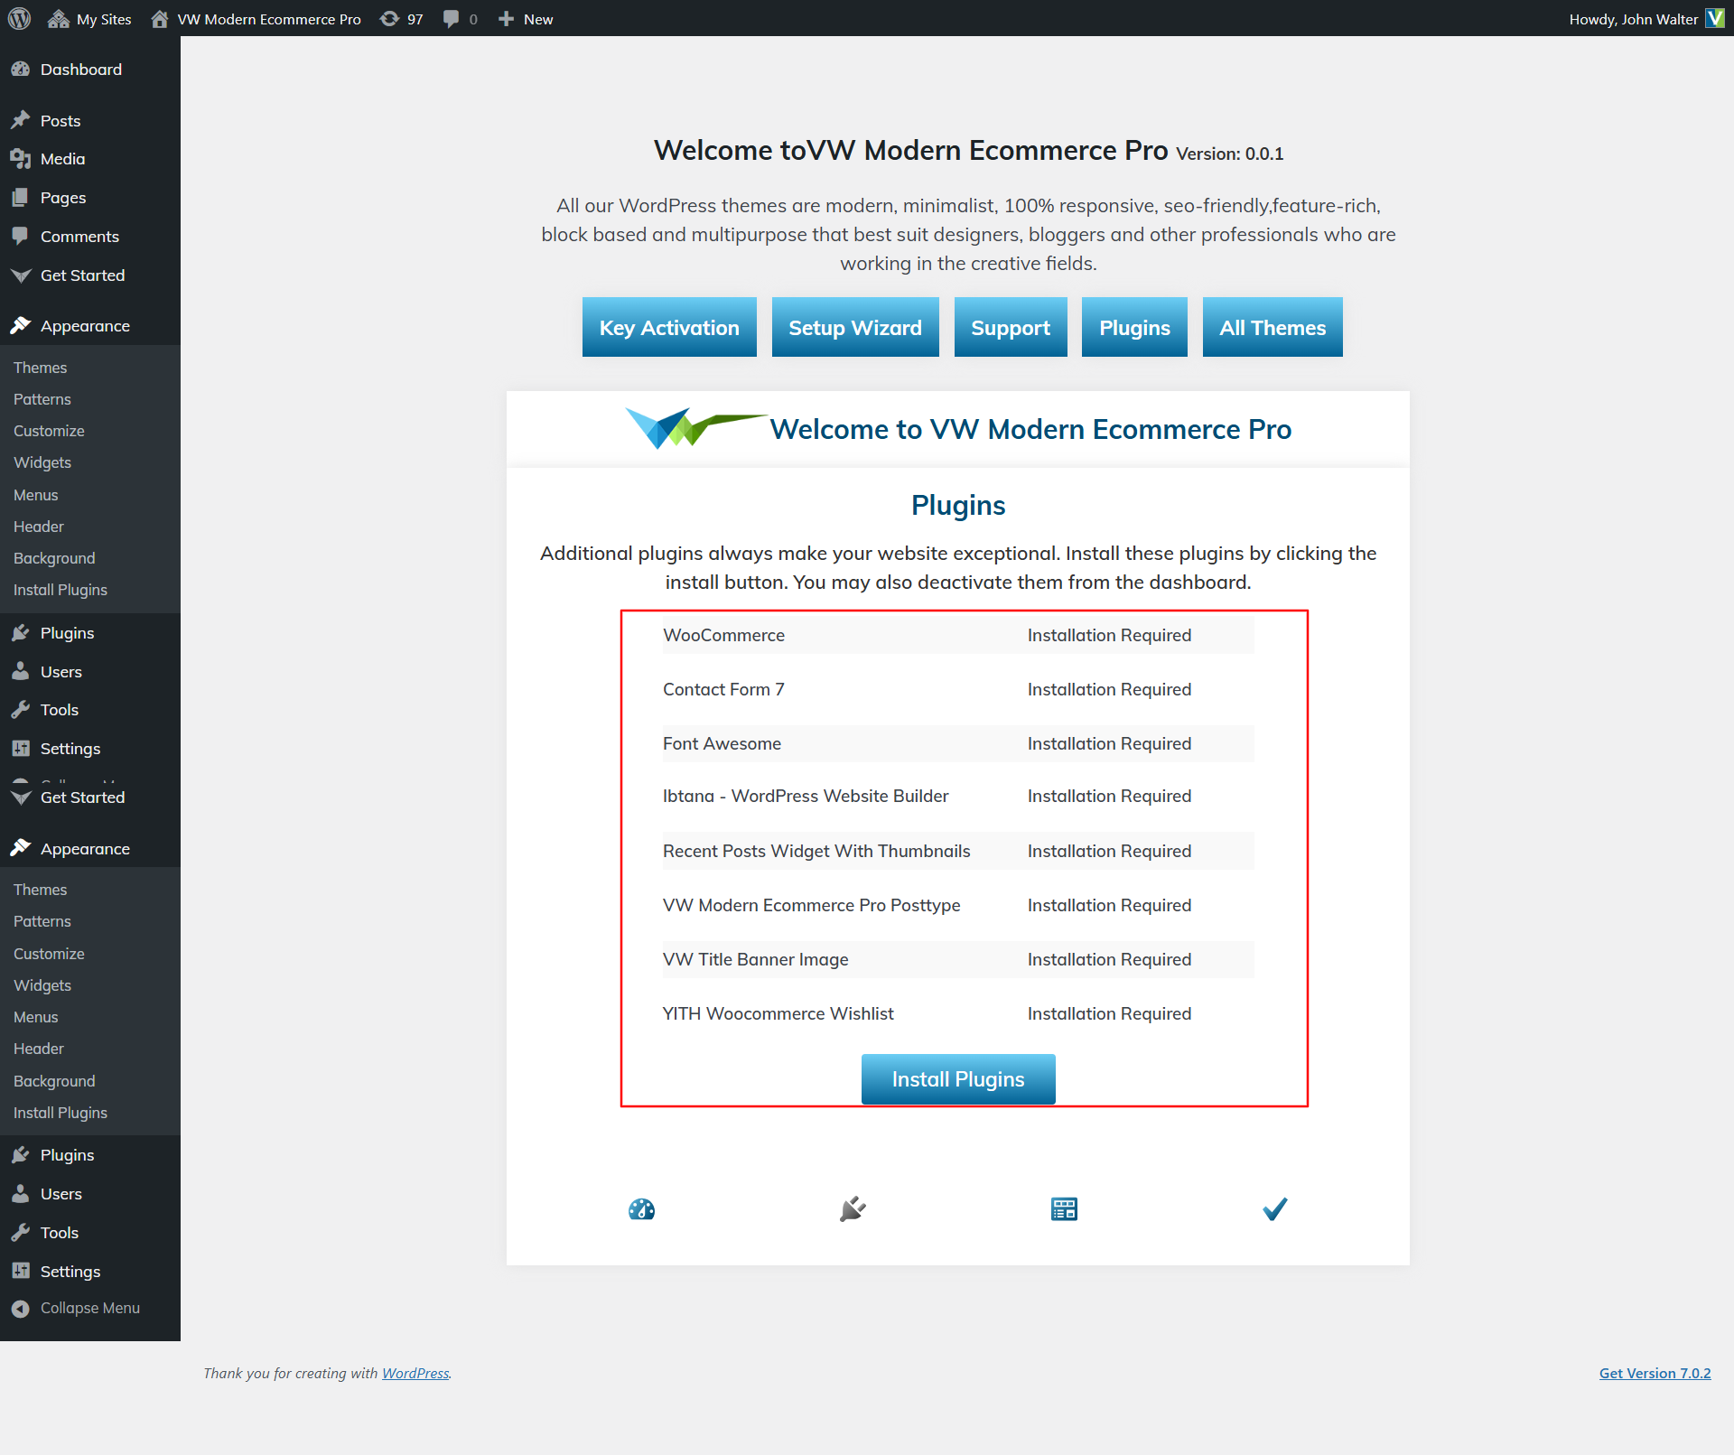Image resolution: width=1734 pixels, height=1455 pixels.
Task: Follow the WordPress link in the footer
Action: click(x=415, y=1373)
